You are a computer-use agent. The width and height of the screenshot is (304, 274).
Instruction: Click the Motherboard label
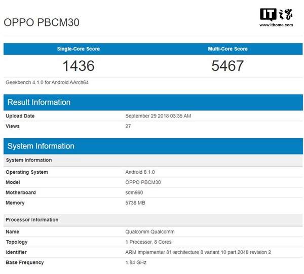point(21,192)
